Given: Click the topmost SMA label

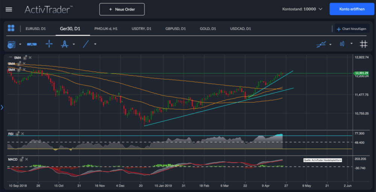Looking at the screenshot, I should point(18,58).
